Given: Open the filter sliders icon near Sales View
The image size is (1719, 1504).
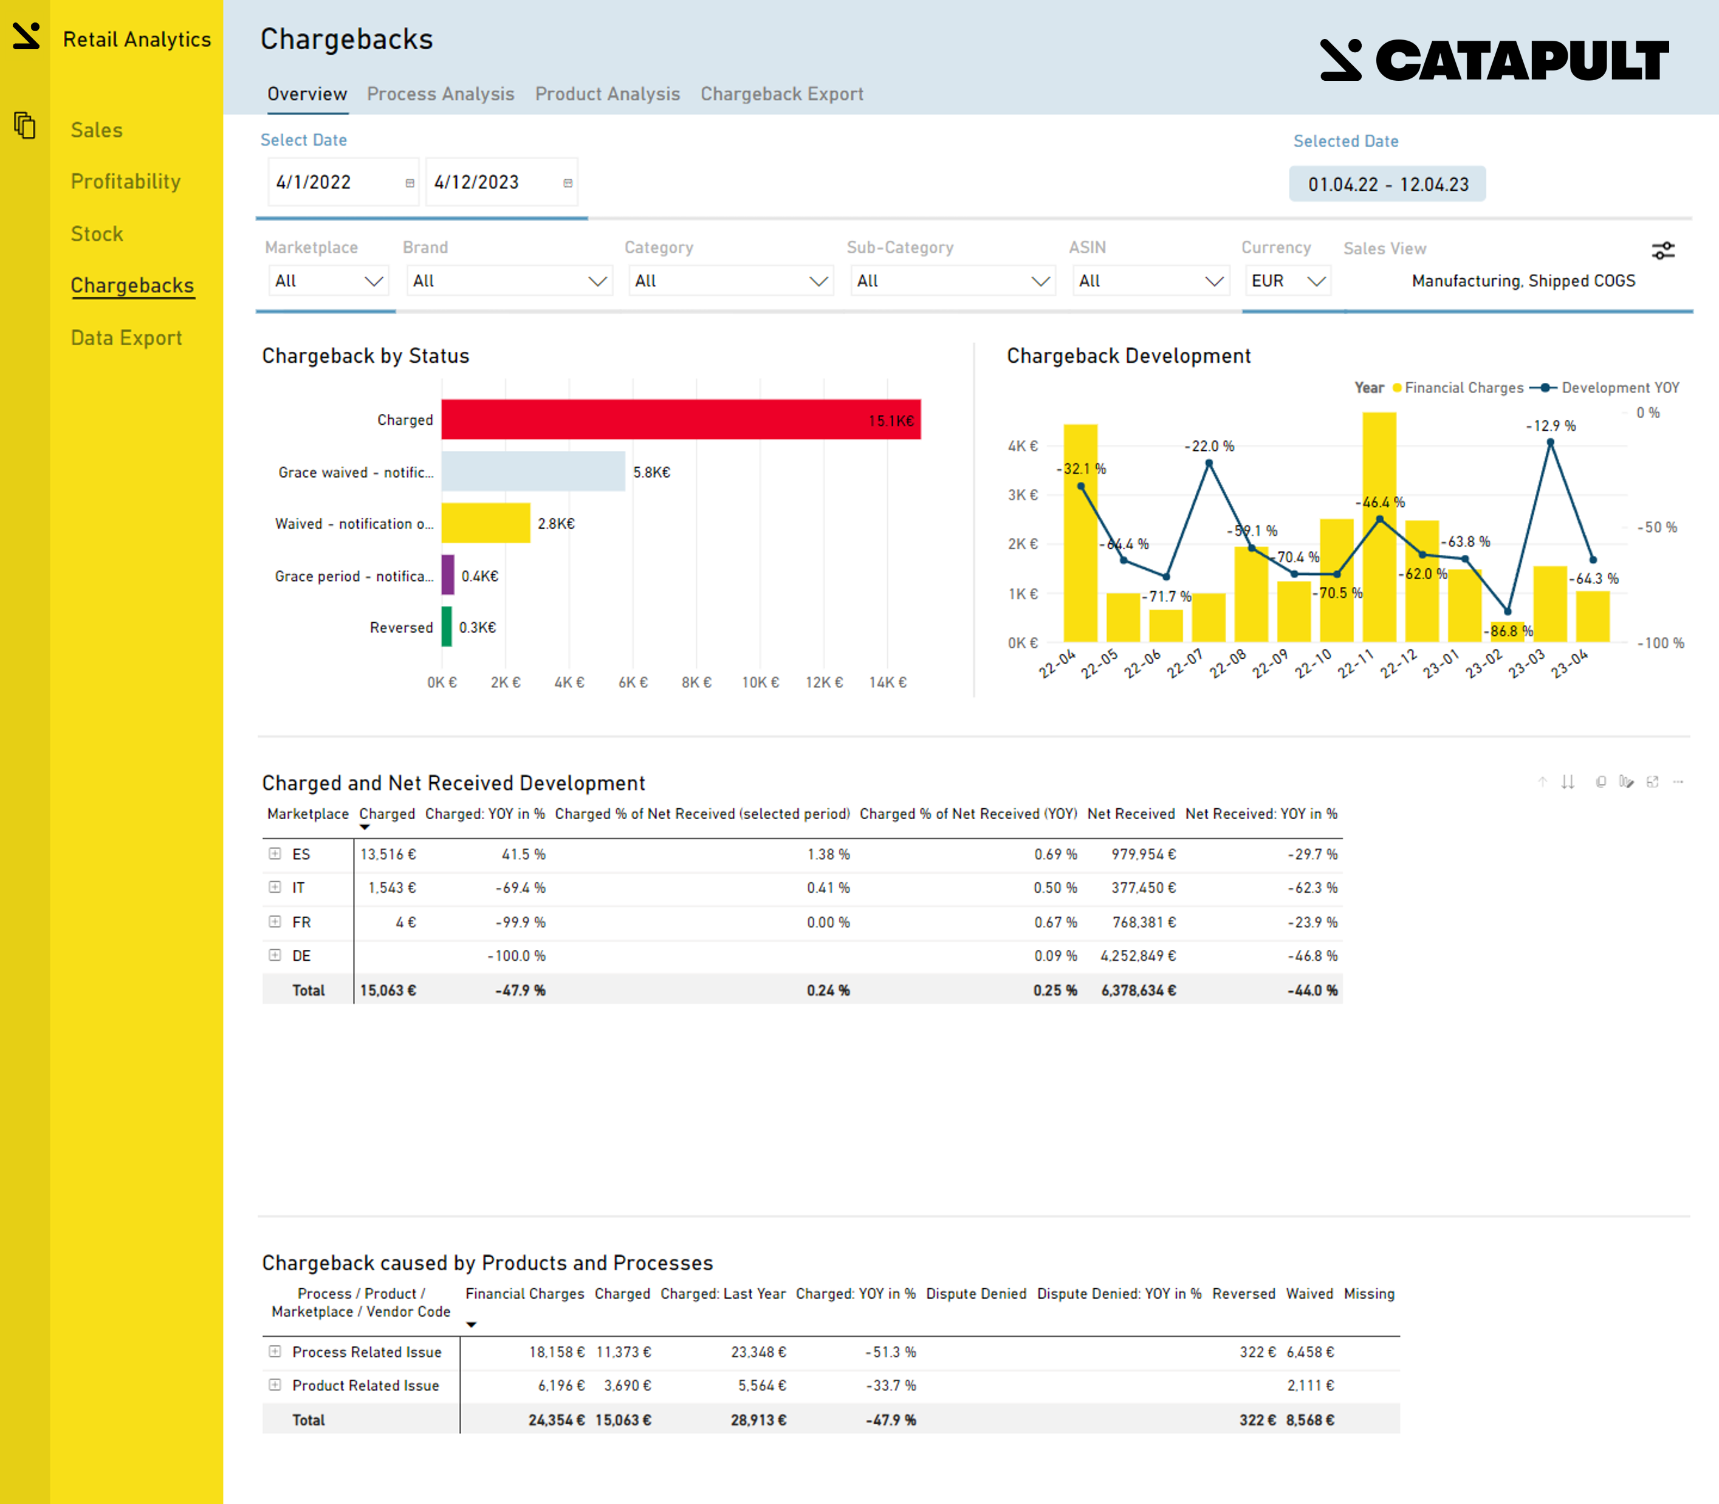Looking at the screenshot, I should (1664, 249).
